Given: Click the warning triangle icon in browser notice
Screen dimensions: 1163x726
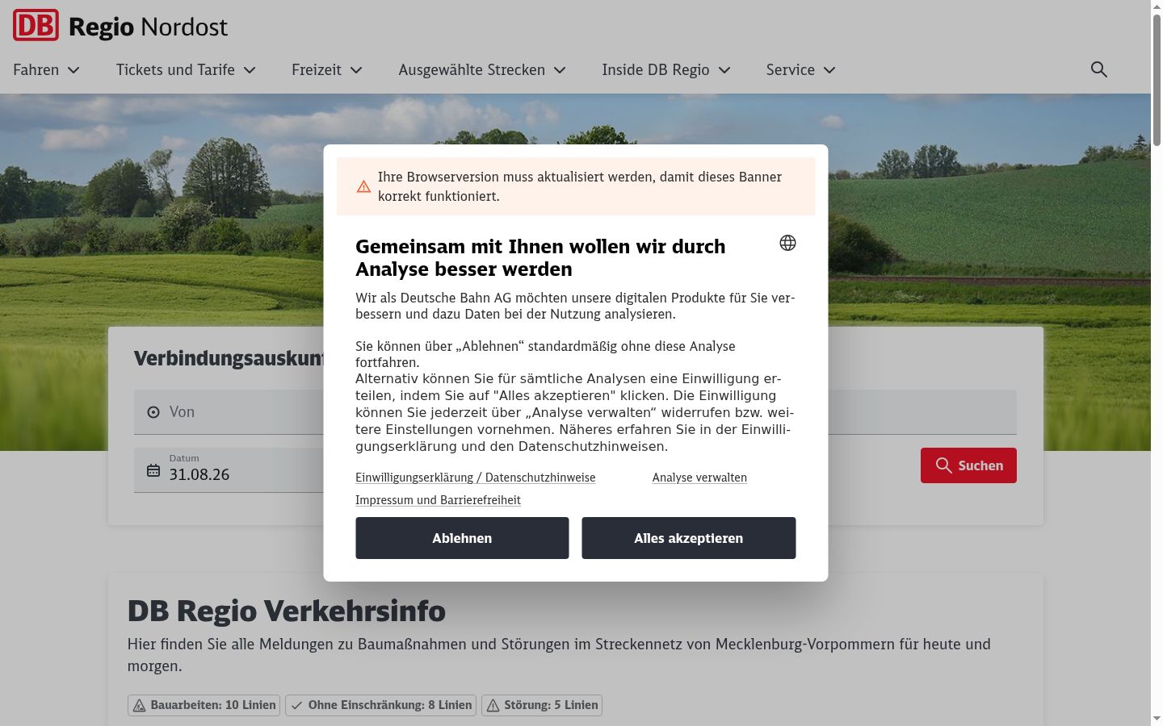Looking at the screenshot, I should tap(363, 187).
